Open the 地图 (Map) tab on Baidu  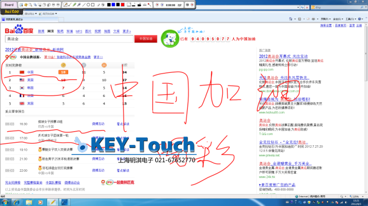click(107, 31)
